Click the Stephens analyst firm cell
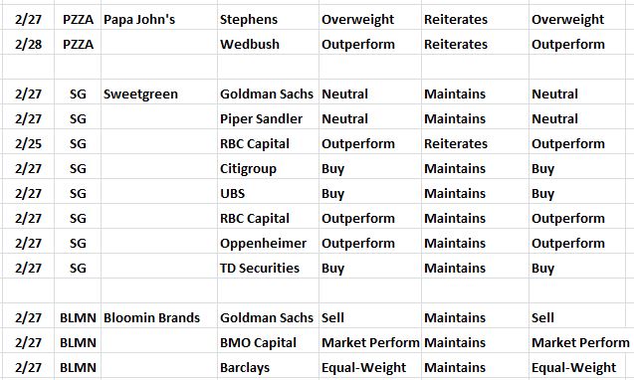The image size is (634, 380). pyautogui.click(x=268, y=20)
